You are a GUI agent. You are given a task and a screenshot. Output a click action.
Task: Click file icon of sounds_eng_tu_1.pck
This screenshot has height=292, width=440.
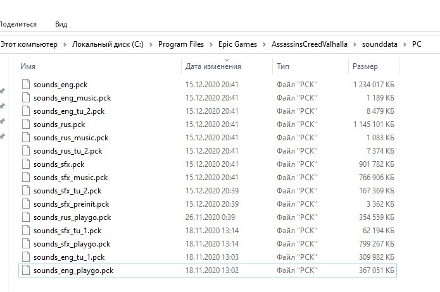click(x=26, y=257)
